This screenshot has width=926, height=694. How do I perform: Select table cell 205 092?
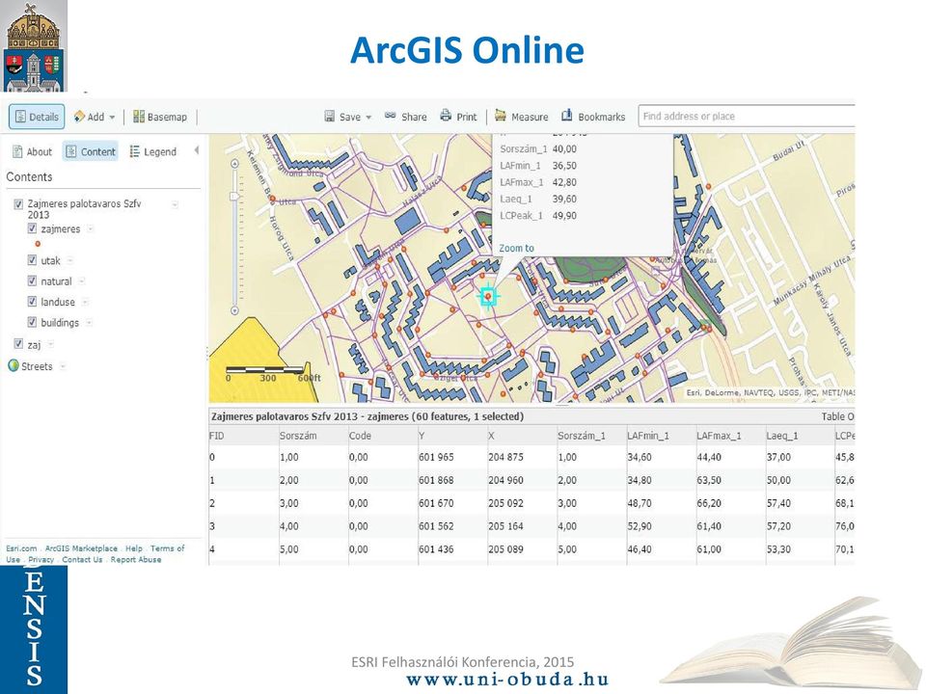(x=505, y=503)
